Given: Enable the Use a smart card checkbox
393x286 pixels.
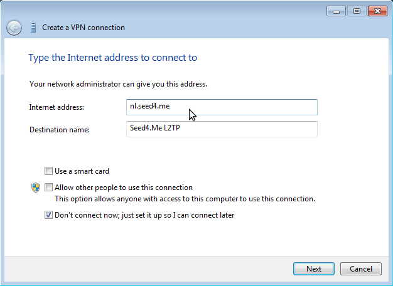Looking at the screenshot, I should click(49, 171).
